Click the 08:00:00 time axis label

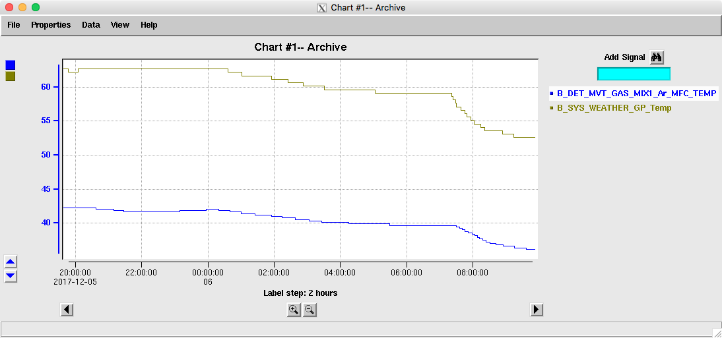click(x=473, y=273)
